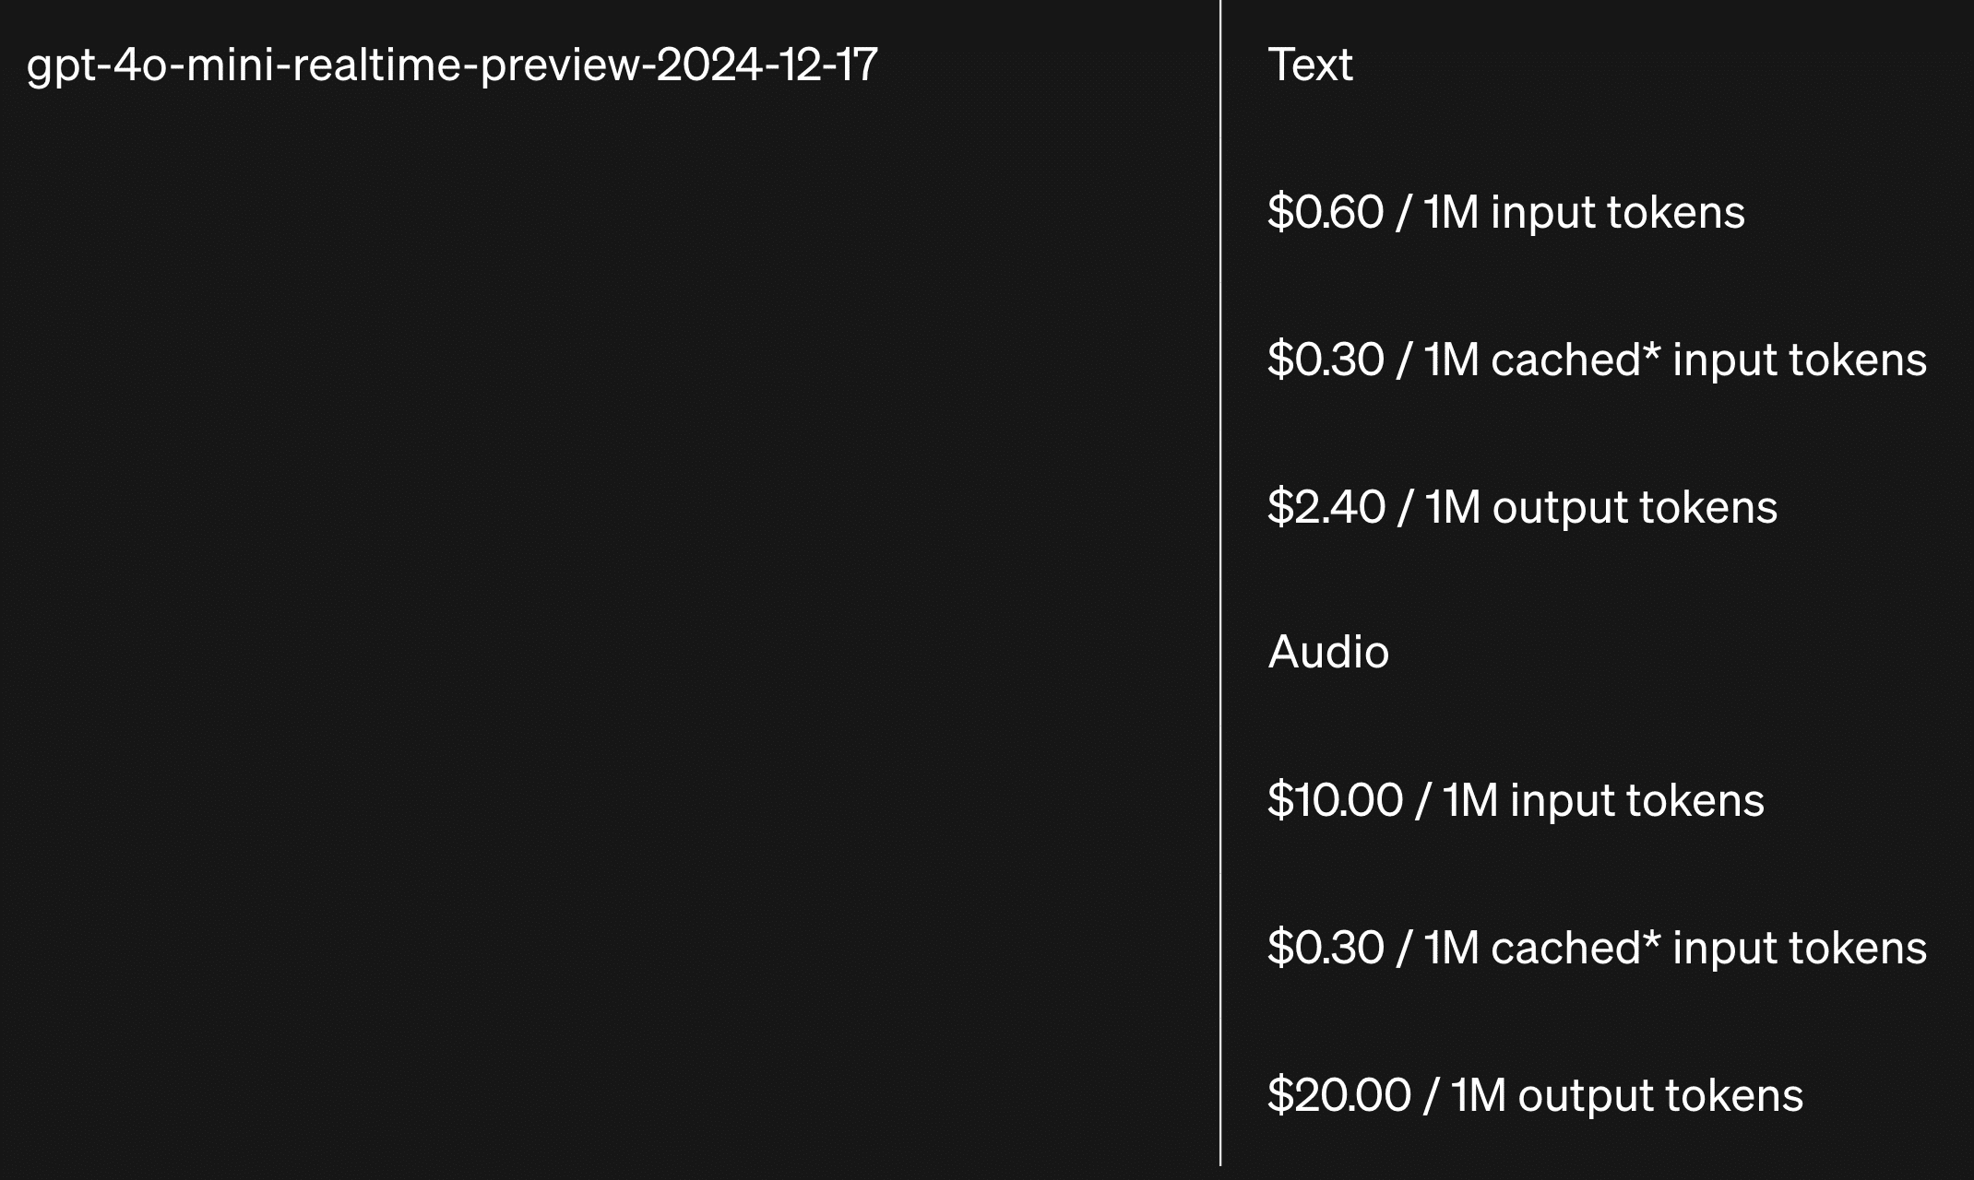Click the $20.00 dollar amount

(1338, 1095)
